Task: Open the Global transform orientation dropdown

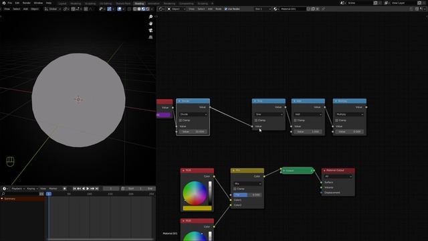Action: (x=53, y=9)
